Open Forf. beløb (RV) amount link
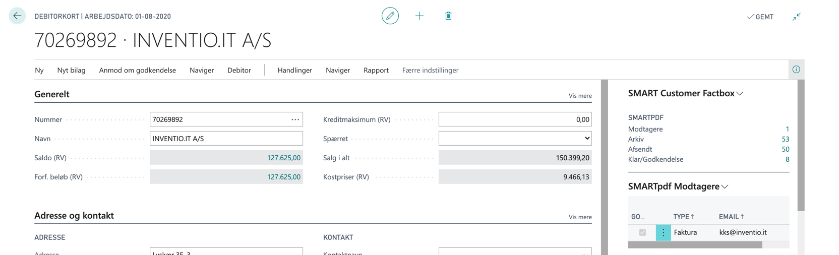Image resolution: width=839 pixels, height=255 pixels. coord(284,177)
